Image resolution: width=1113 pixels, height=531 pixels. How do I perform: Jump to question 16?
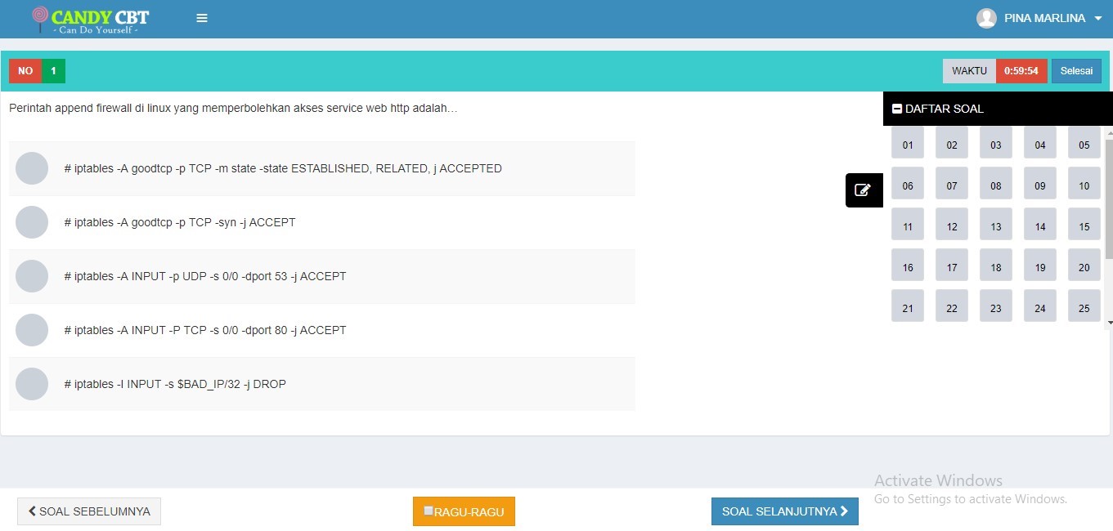(x=908, y=266)
